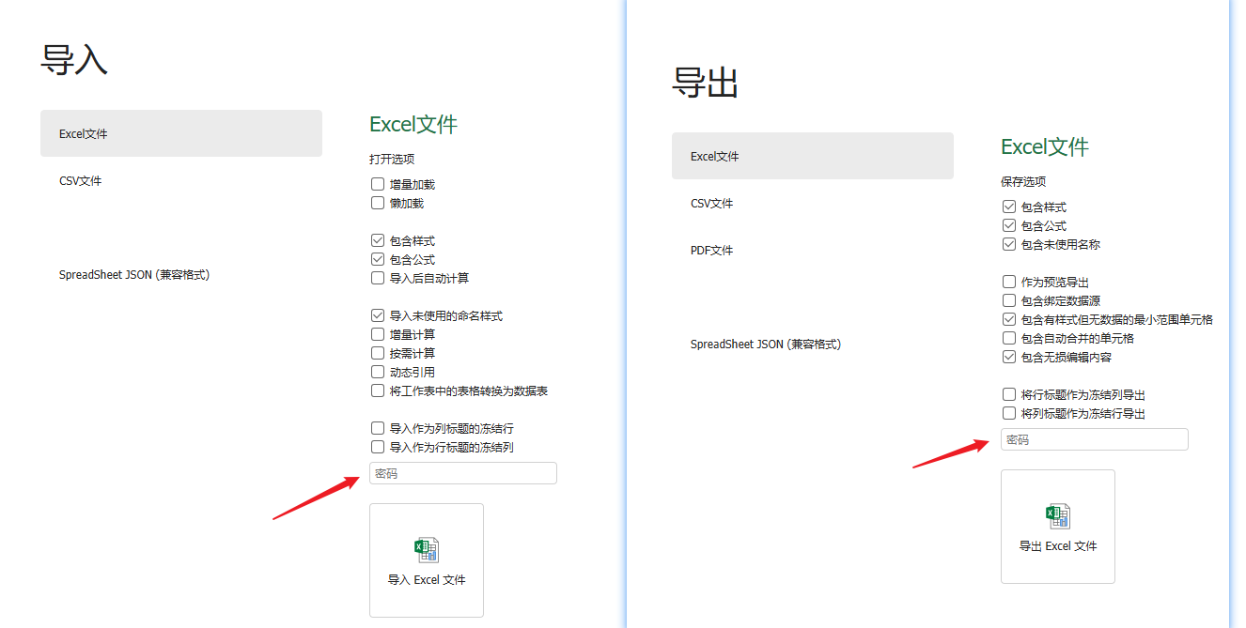Enable 增量计算 checkbox

pos(378,334)
